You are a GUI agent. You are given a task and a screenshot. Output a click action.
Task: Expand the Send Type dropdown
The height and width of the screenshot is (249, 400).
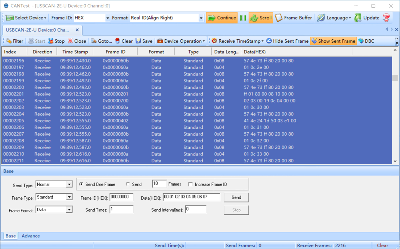point(69,184)
